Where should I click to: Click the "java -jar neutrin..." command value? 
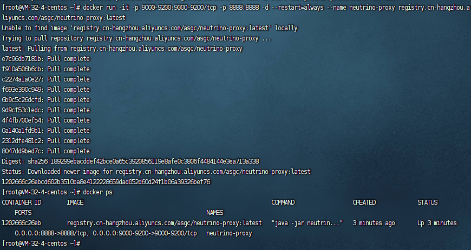307,222
